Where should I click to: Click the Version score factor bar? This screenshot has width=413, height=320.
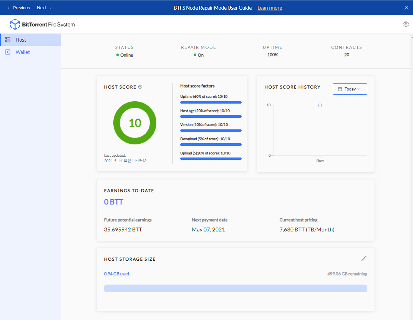click(x=211, y=131)
